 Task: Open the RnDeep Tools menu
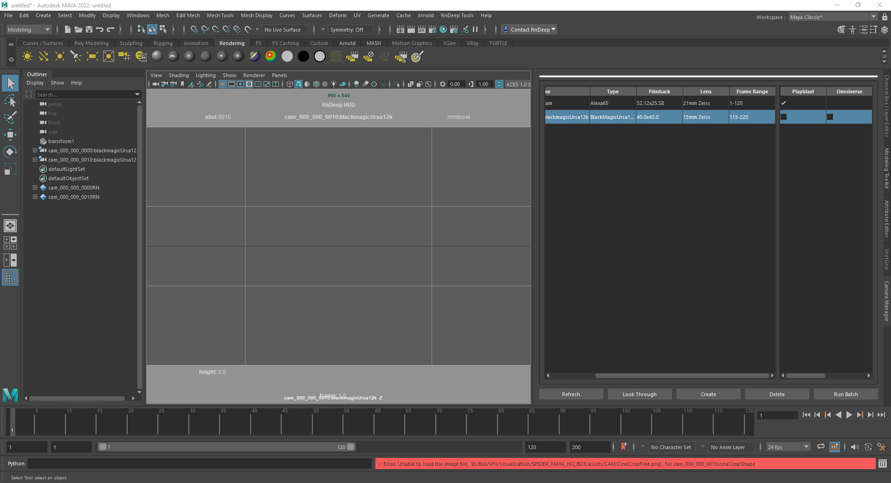(x=457, y=15)
